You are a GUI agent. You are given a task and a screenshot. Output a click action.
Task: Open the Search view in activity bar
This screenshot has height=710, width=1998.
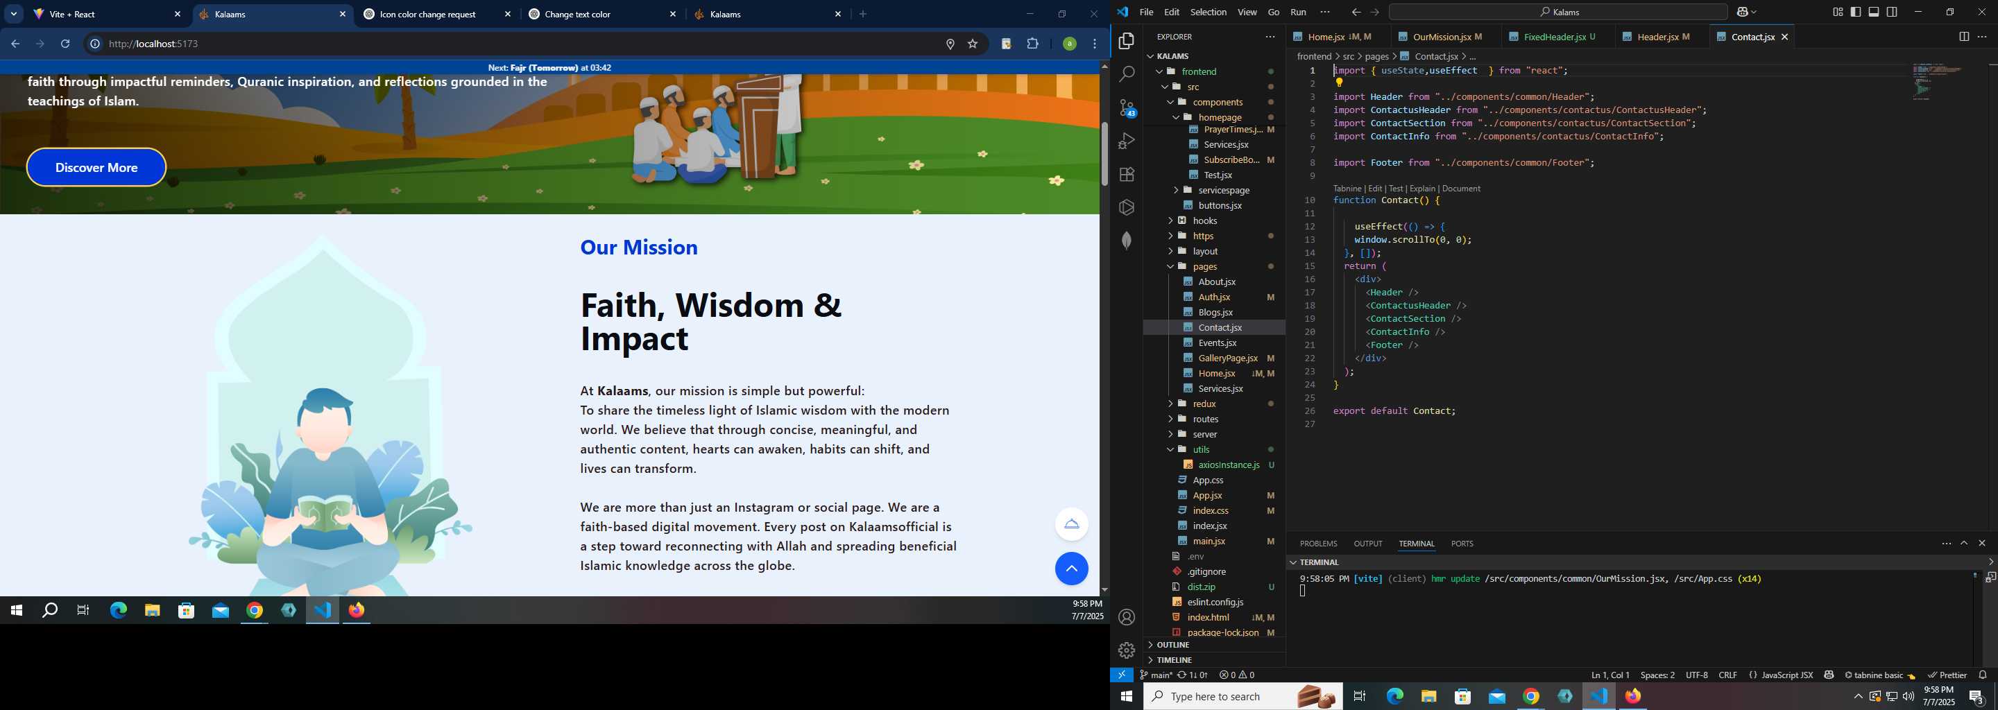coord(1126,74)
